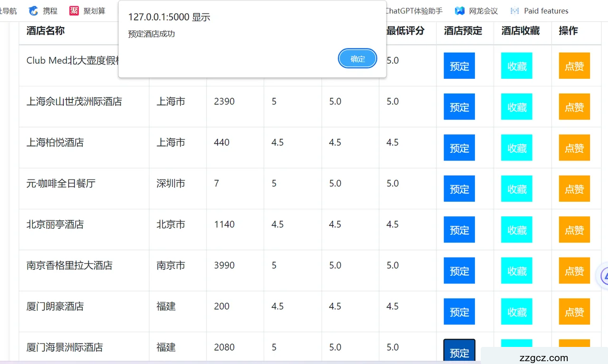
Task: Favorite 北京丽亭酒店 using 收藏
Action: click(516, 230)
